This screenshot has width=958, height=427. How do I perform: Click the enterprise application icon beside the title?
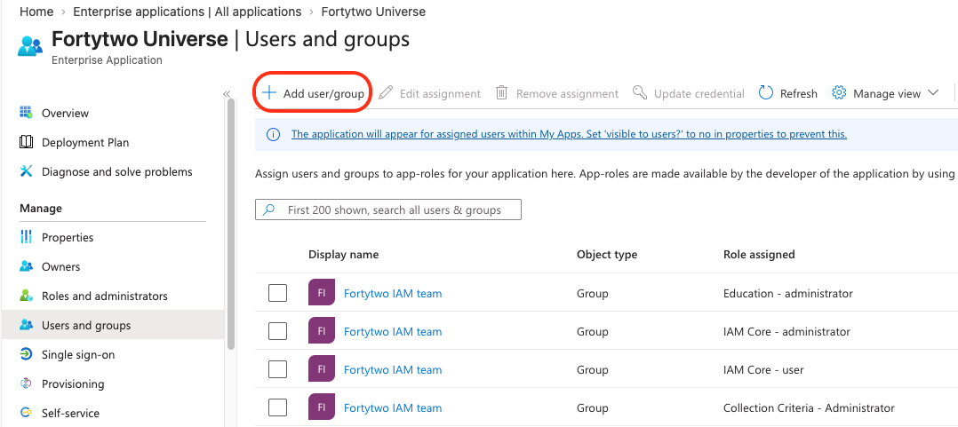coord(30,46)
